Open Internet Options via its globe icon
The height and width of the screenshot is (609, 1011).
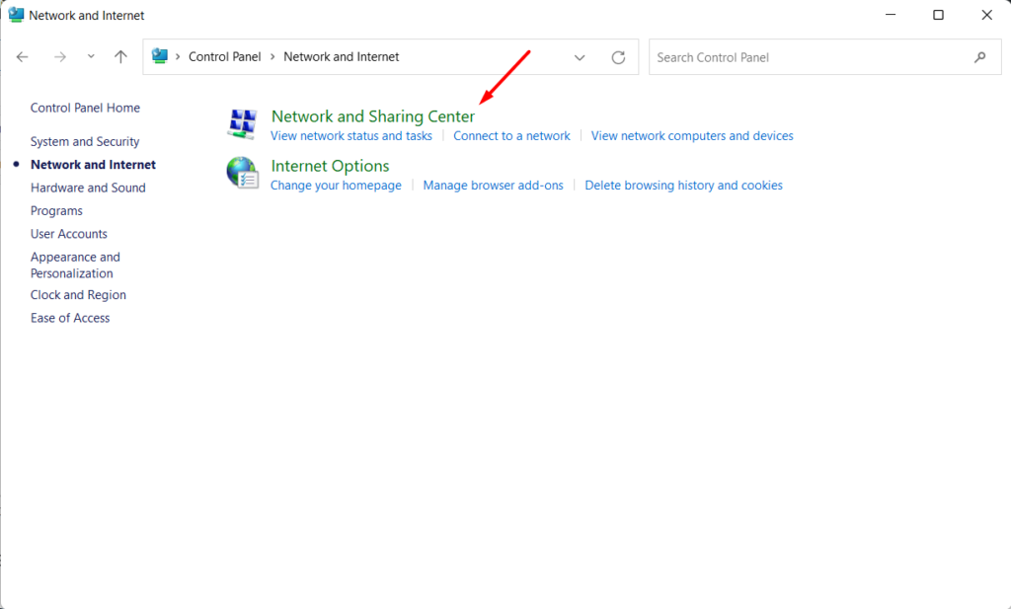pyautogui.click(x=242, y=172)
